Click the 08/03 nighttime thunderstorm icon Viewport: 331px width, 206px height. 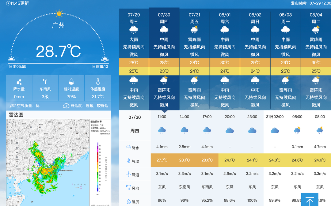[x=285, y=80]
